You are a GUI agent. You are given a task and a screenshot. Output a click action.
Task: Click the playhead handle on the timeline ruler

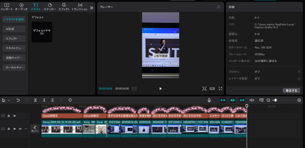click(247, 106)
